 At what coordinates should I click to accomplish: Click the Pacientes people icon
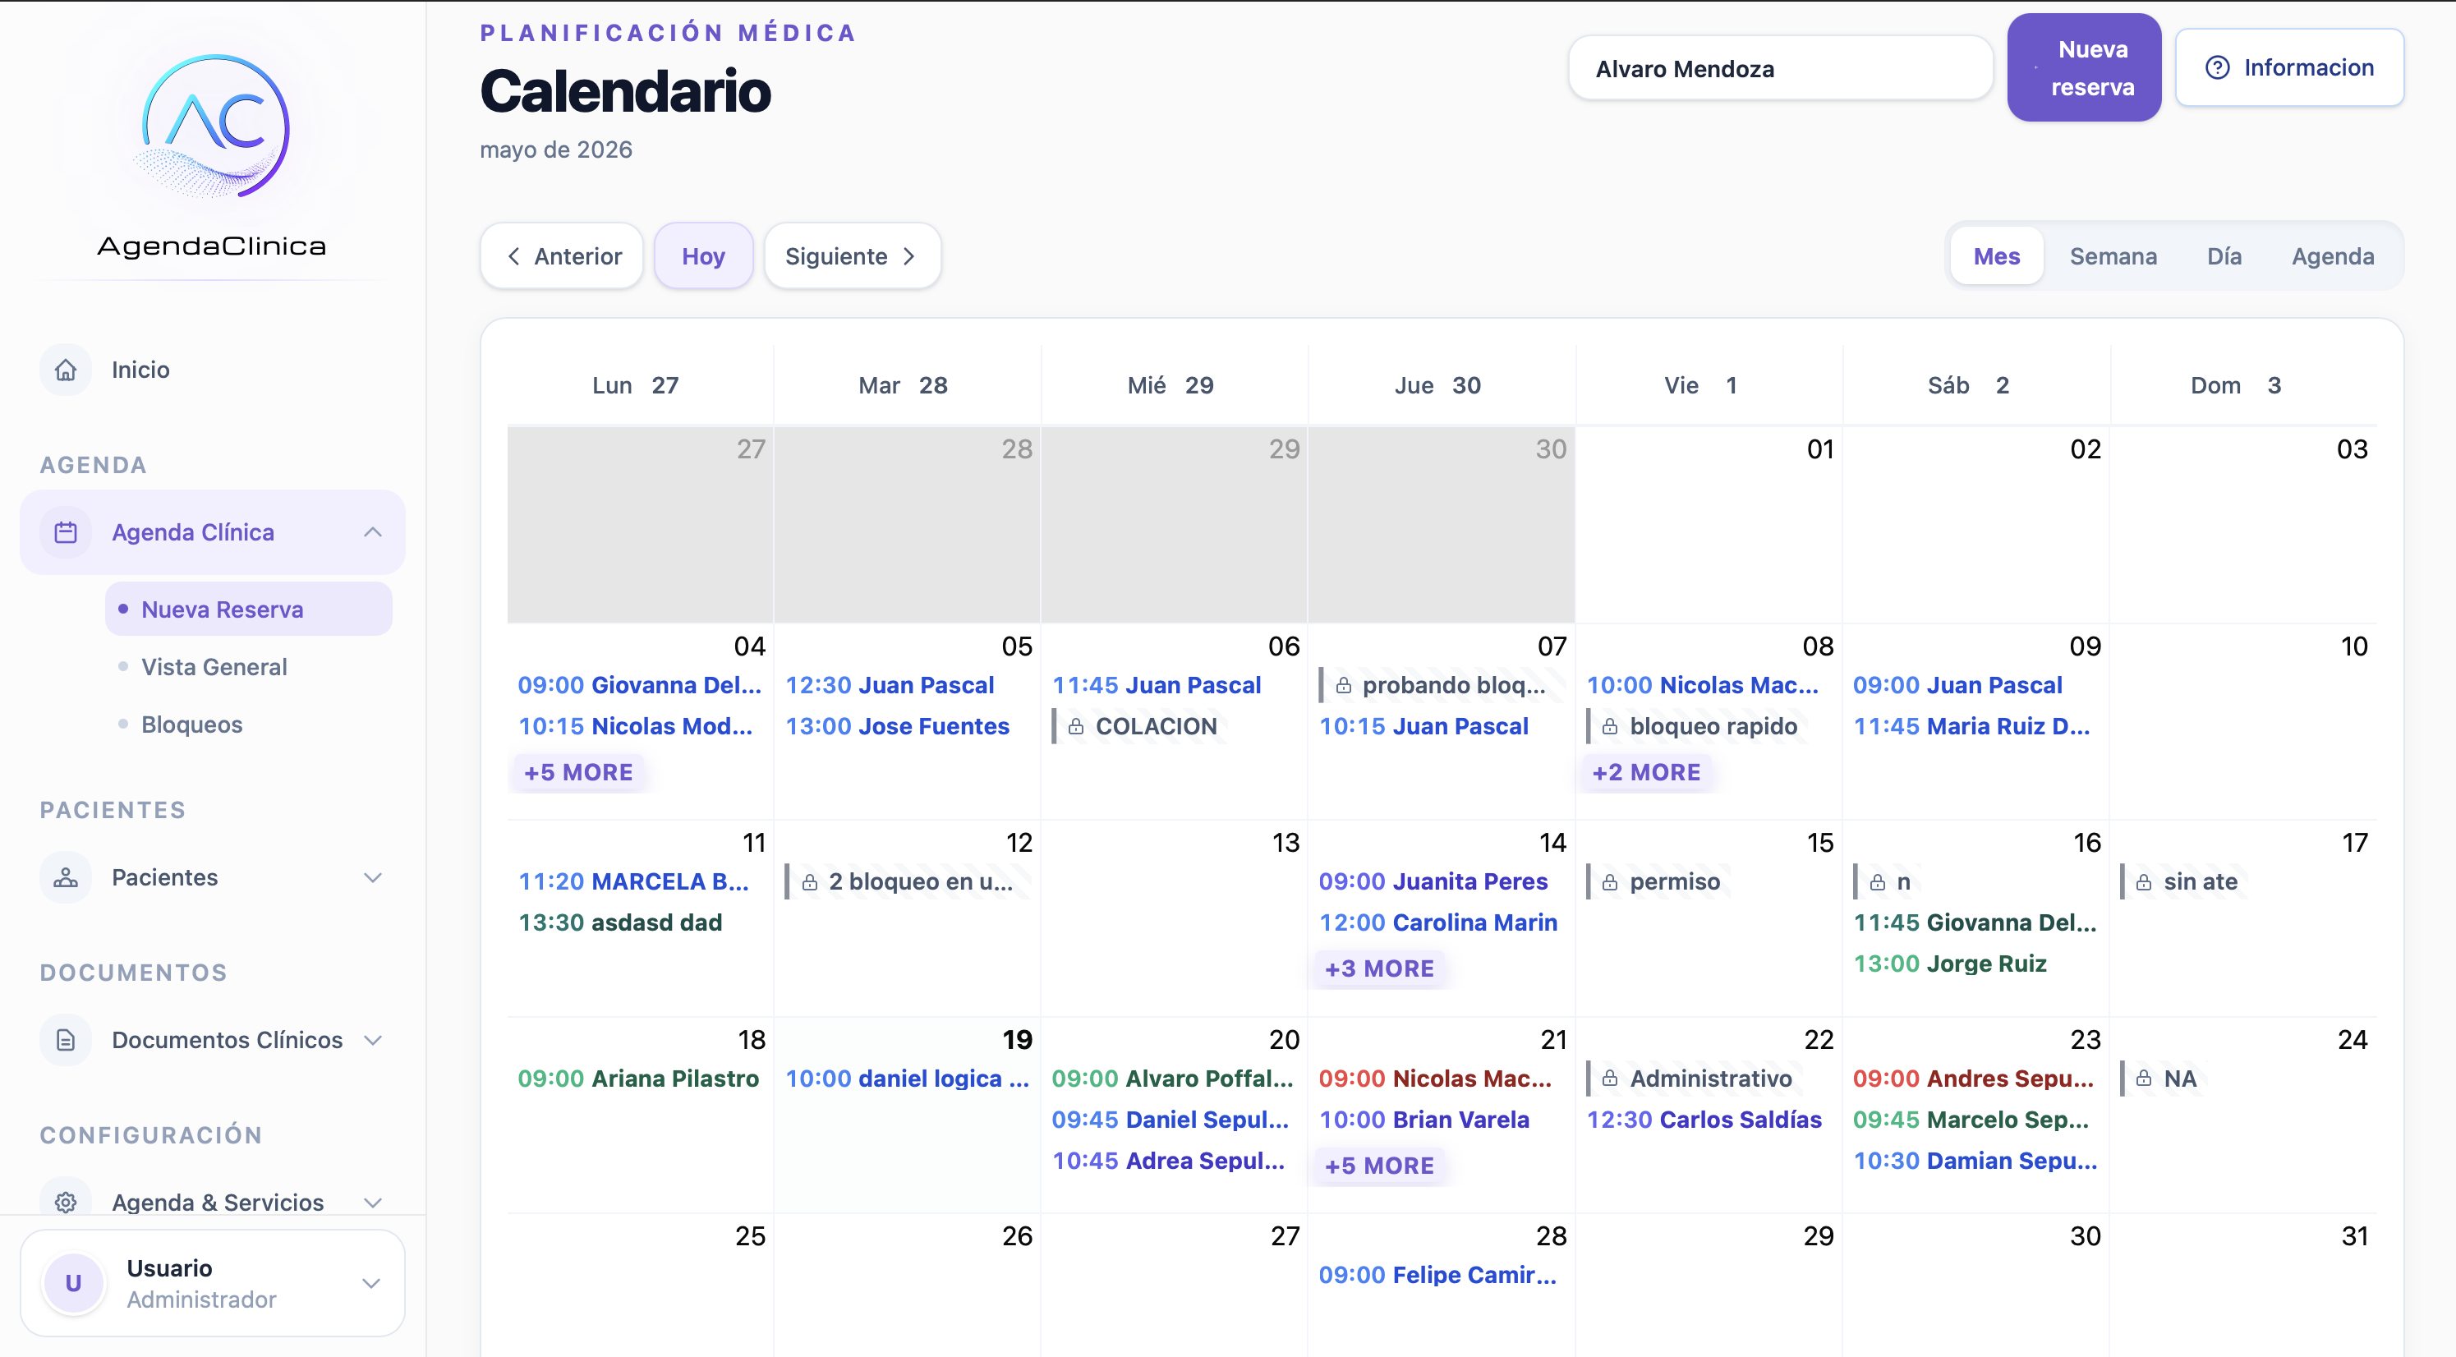point(66,877)
